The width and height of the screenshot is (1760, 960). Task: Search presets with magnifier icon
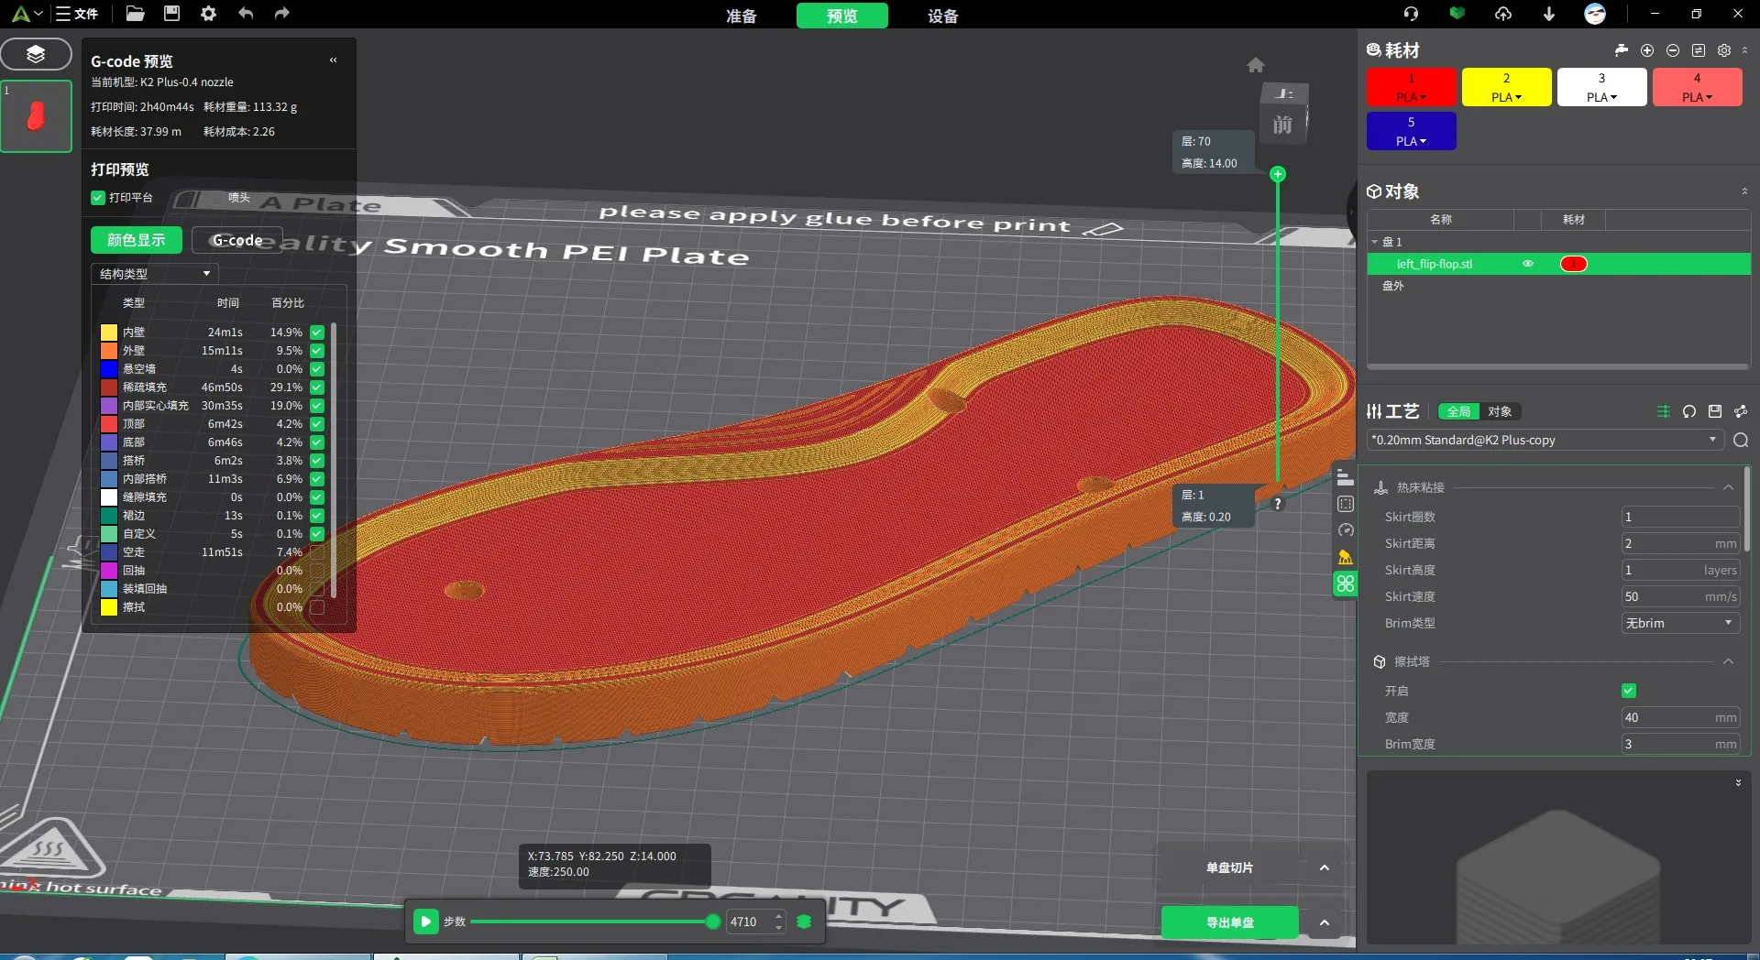point(1741,441)
